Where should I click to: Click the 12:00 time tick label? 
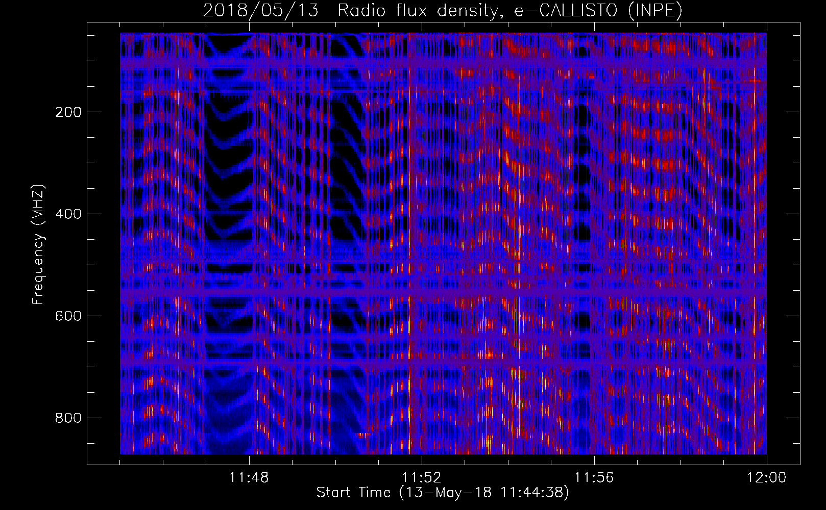[x=767, y=478]
